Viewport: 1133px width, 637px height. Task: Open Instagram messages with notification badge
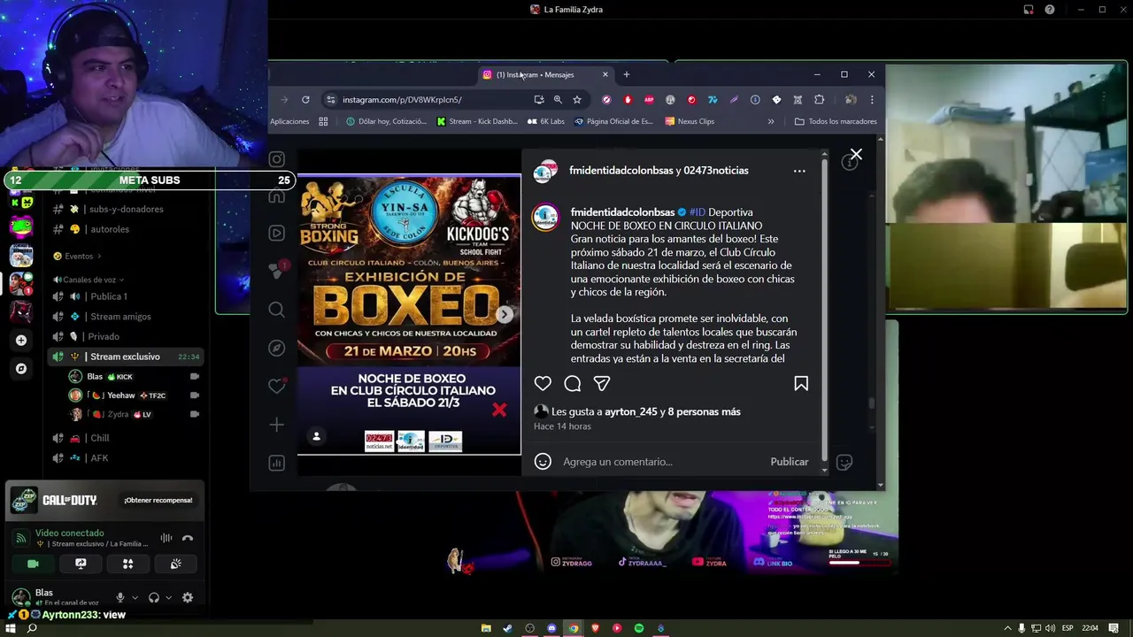coord(277,271)
